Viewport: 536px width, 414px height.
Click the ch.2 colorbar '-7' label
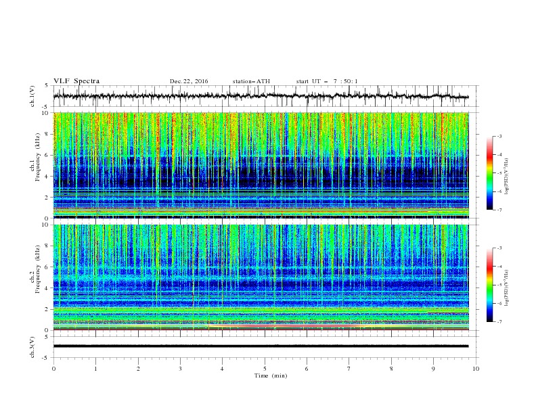[499, 321]
